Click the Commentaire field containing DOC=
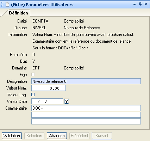 click(x=86, y=108)
